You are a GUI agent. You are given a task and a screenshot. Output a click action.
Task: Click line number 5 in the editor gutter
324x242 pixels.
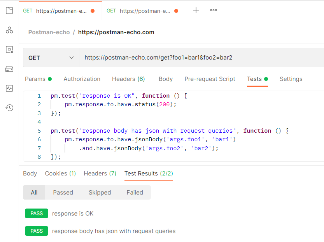click(39, 131)
